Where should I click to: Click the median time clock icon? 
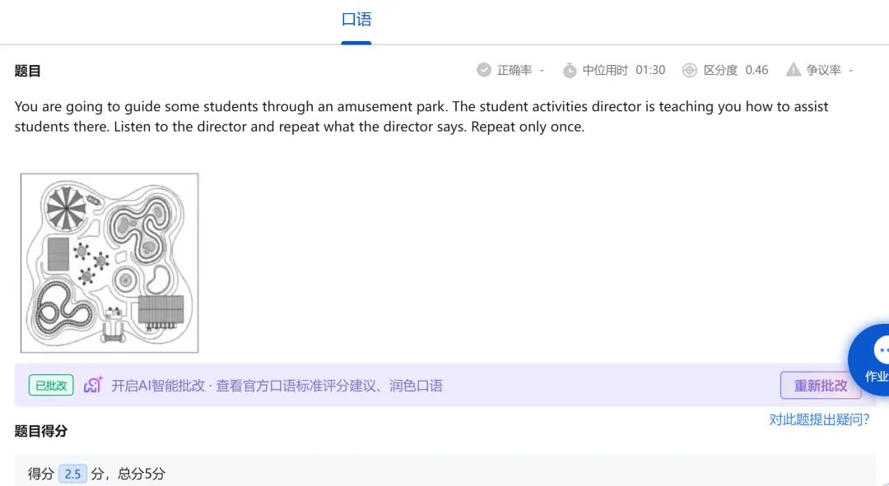click(x=570, y=70)
